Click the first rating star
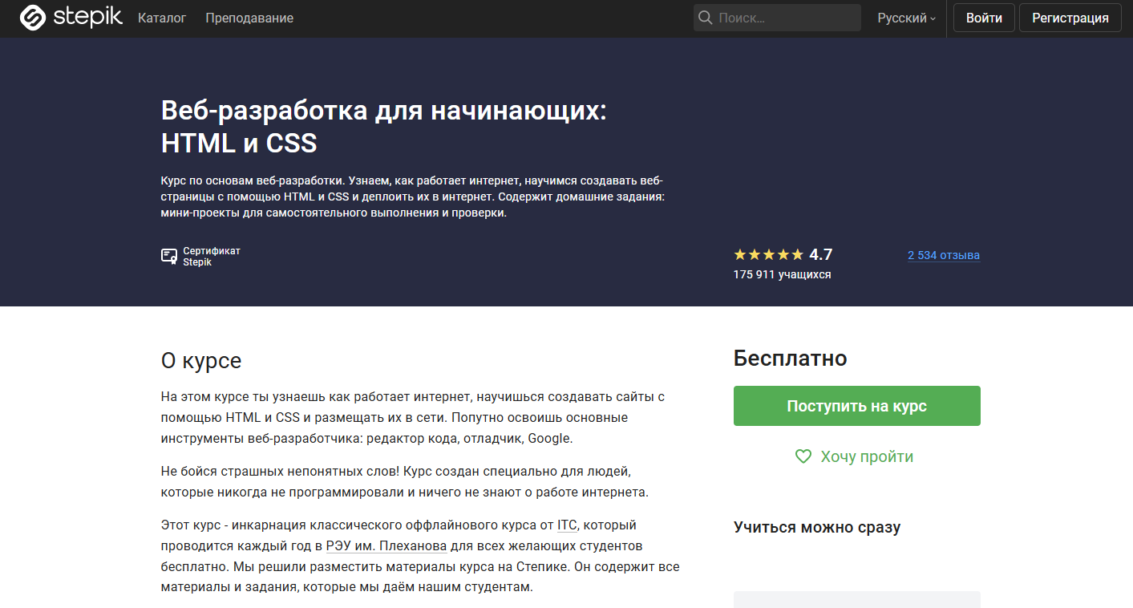This screenshot has height=608, width=1133. 738,253
